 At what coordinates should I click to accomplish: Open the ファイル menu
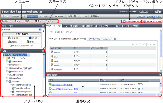tap(5, 21)
